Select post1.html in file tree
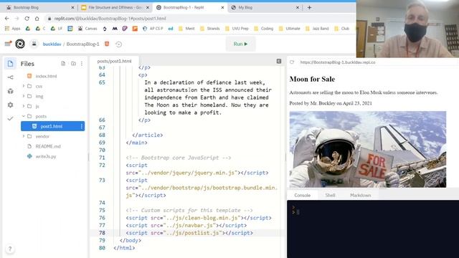Image resolution: width=459 pixels, height=258 pixels. (x=52, y=126)
